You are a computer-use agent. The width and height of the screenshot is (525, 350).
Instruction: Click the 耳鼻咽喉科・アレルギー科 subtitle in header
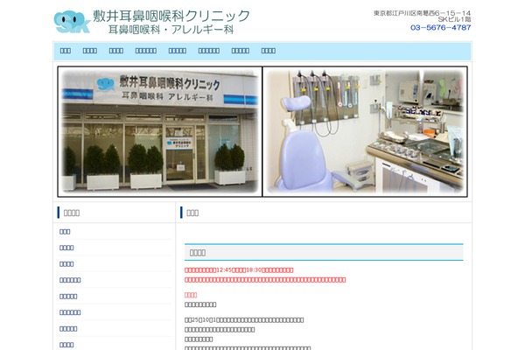tap(171, 30)
